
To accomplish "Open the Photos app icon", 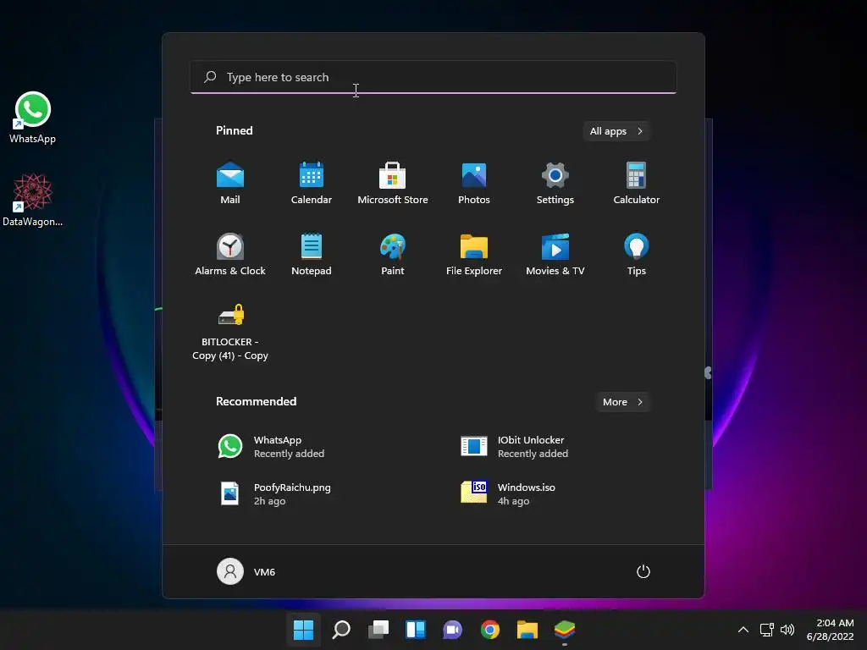I will pos(474,184).
